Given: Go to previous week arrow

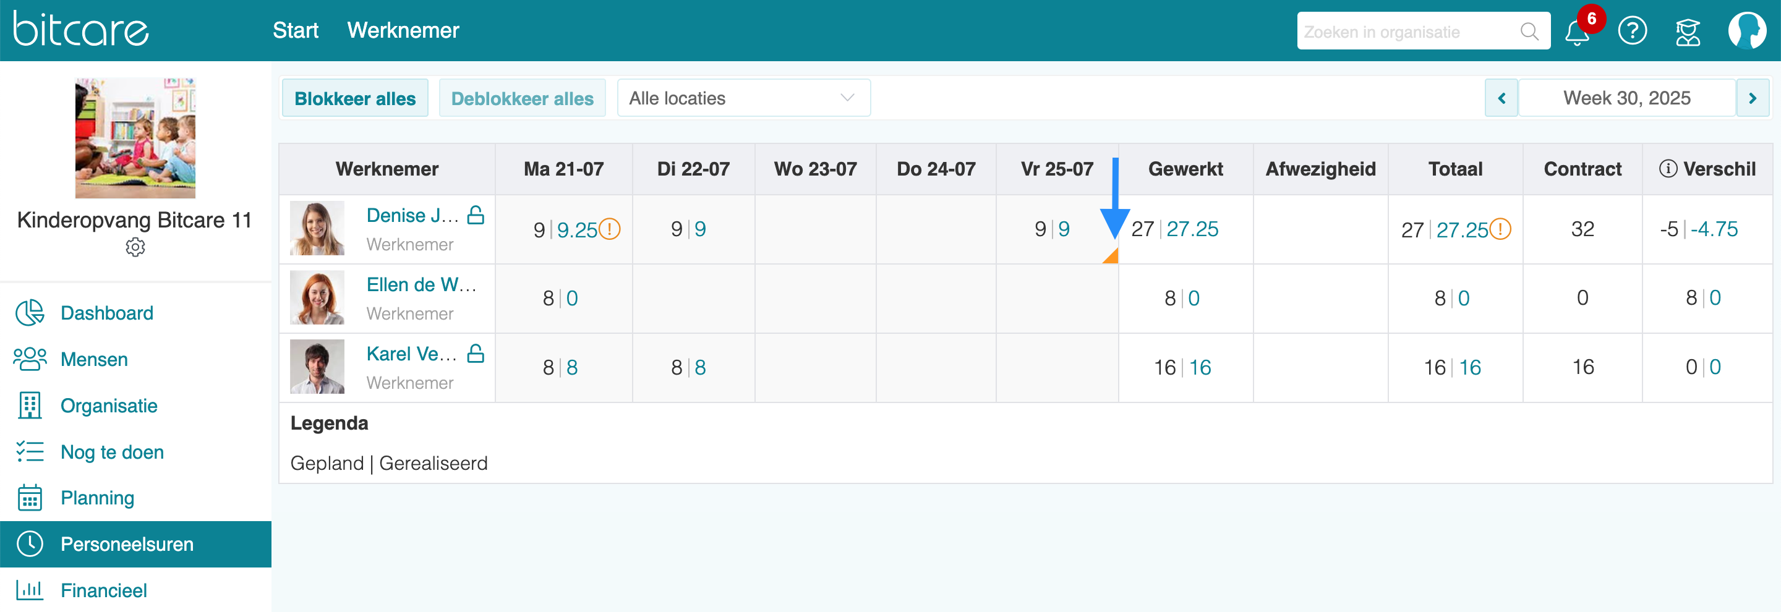Looking at the screenshot, I should click(1501, 98).
